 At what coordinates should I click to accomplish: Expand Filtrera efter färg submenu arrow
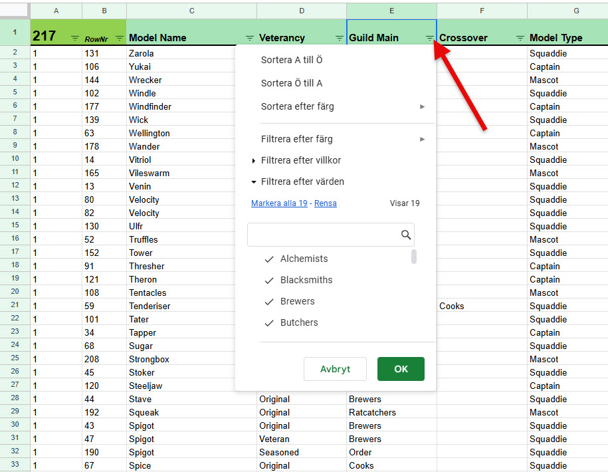tap(422, 139)
